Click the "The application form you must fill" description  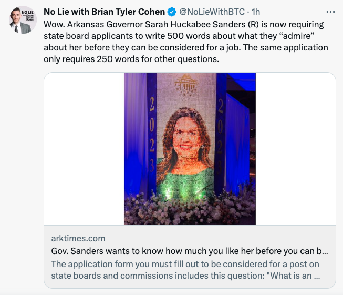coord(185,270)
